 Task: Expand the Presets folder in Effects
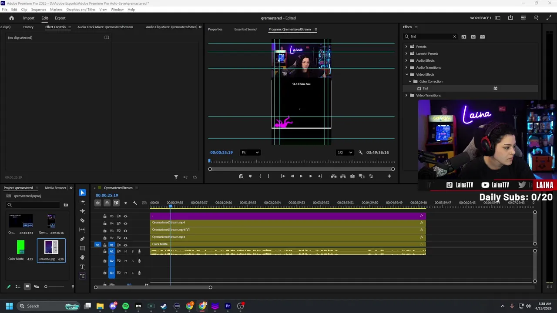pyautogui.click(x=406, y=47)
